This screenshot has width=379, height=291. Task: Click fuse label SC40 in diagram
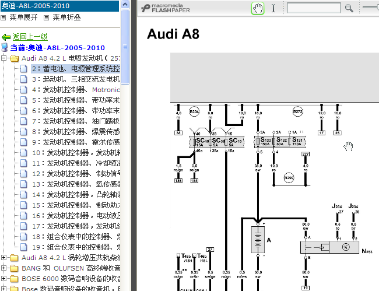[x=202, y=141]
